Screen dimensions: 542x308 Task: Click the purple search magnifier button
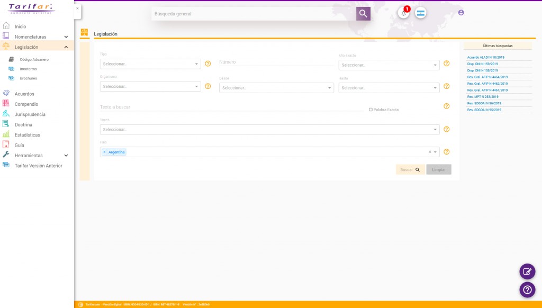tap(363, 13)
